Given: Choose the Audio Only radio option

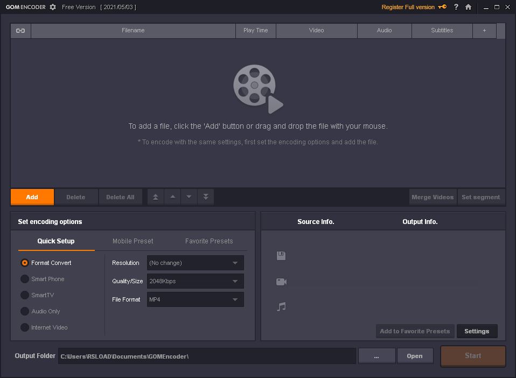Looking at the screenshot, I should point(25,311).
